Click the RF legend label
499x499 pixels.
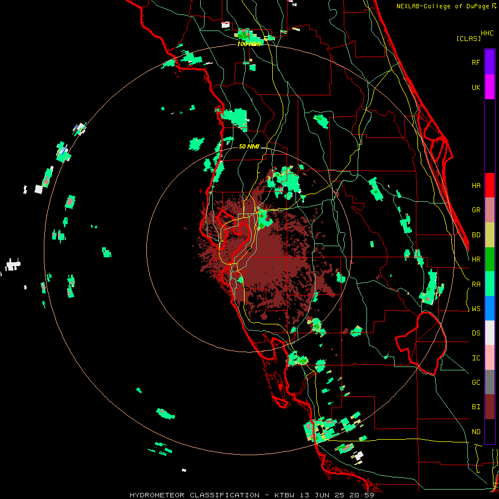[476, 62]
